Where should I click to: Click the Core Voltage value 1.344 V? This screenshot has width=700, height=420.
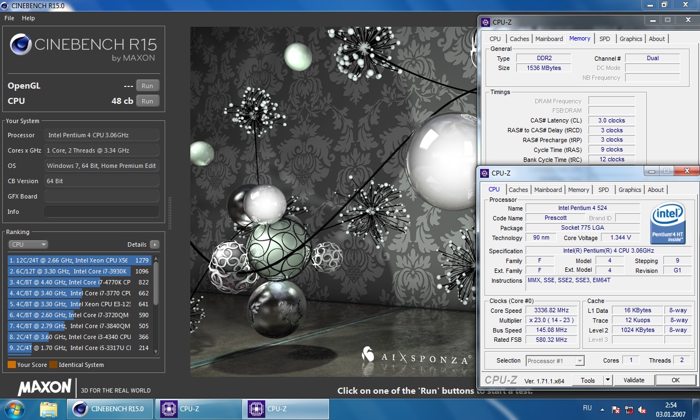pos(620,238)
